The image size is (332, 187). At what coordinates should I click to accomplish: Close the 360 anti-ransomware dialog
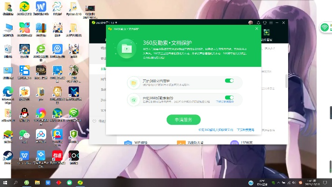[x=256, y=29]
